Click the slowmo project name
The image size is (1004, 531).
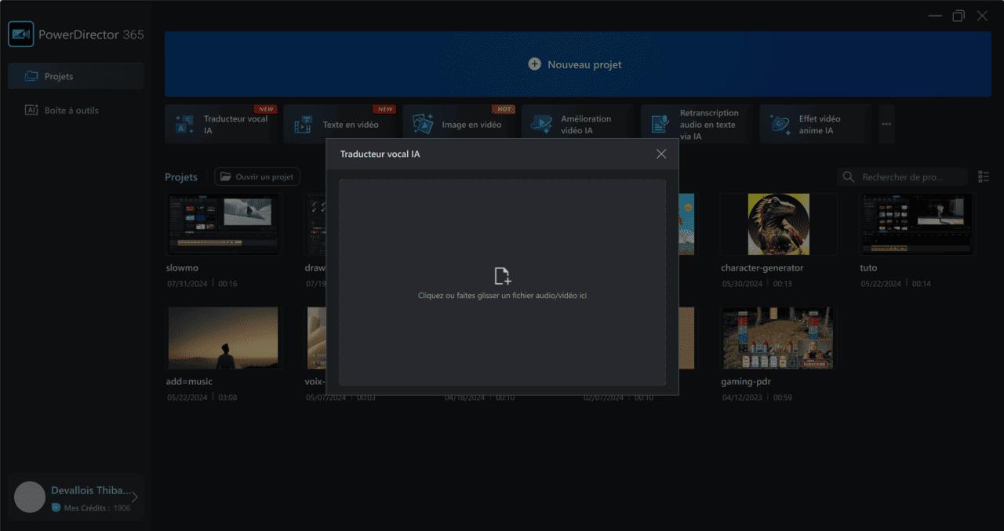pyautogui.click(x=183, y=268)
